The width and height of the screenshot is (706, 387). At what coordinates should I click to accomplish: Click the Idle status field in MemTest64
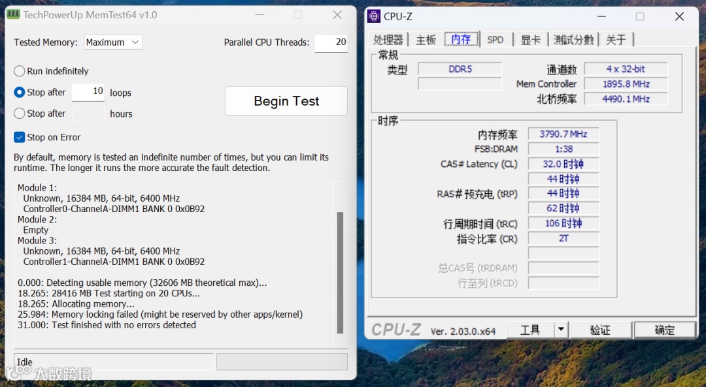(x=114, y=362)
